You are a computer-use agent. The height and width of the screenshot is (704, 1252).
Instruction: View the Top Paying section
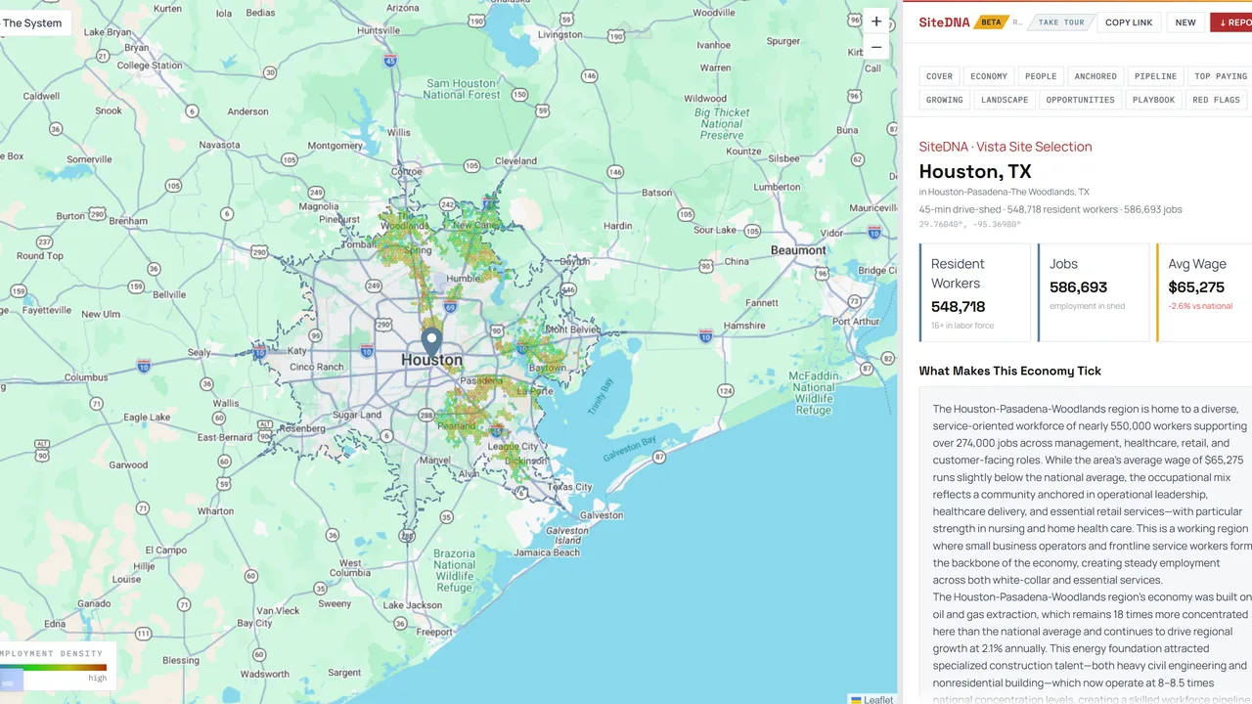point(1220,76)
